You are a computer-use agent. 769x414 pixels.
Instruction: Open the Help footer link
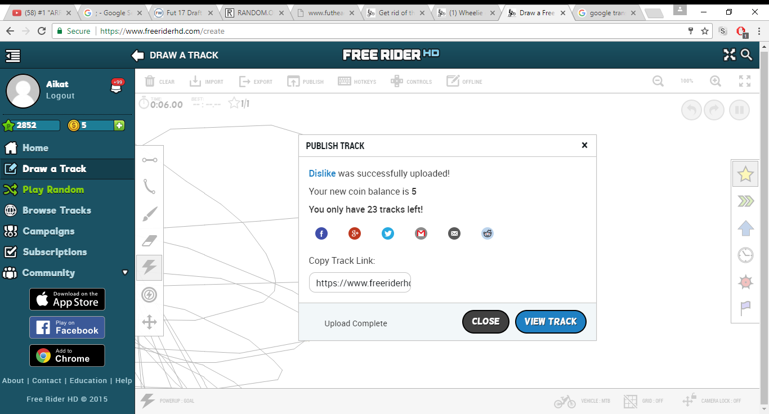pyautogui.click(x=123, y=380)
